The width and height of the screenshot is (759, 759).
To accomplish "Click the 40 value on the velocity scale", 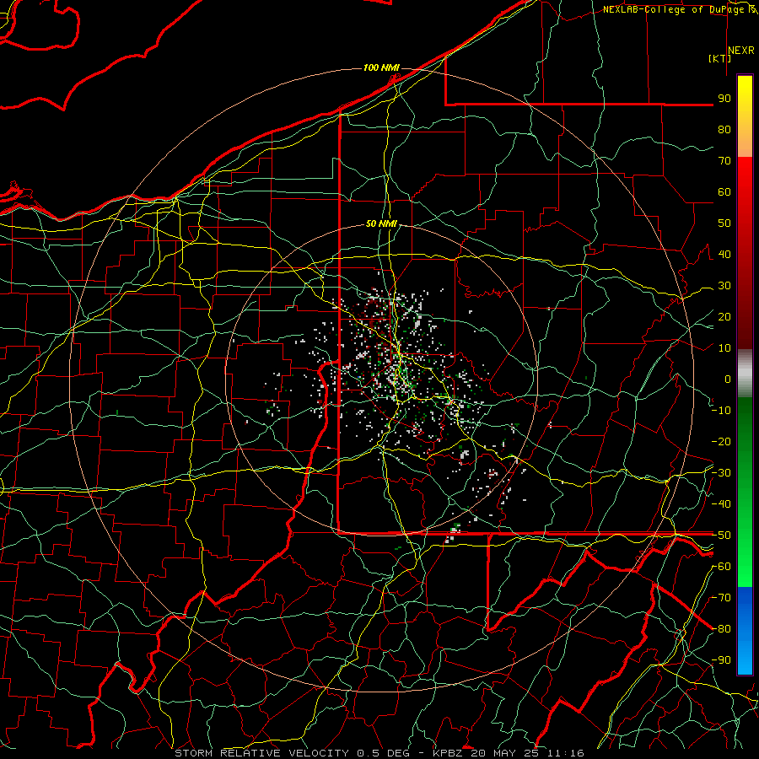I will (724, 254).
